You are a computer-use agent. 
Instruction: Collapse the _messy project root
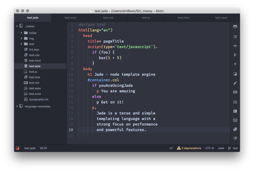pyautogui.click(x=17, y=26)
